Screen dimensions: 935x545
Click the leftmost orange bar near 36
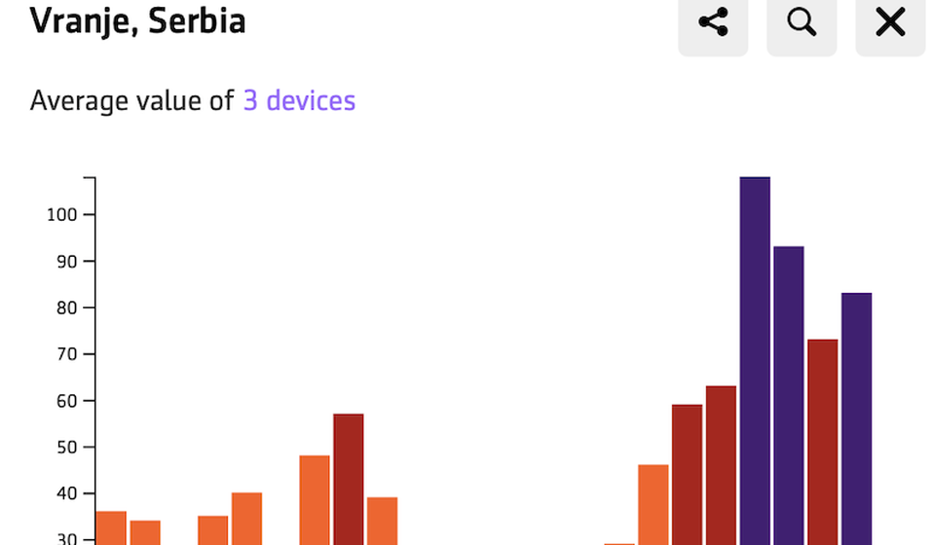tap(111, 527)
